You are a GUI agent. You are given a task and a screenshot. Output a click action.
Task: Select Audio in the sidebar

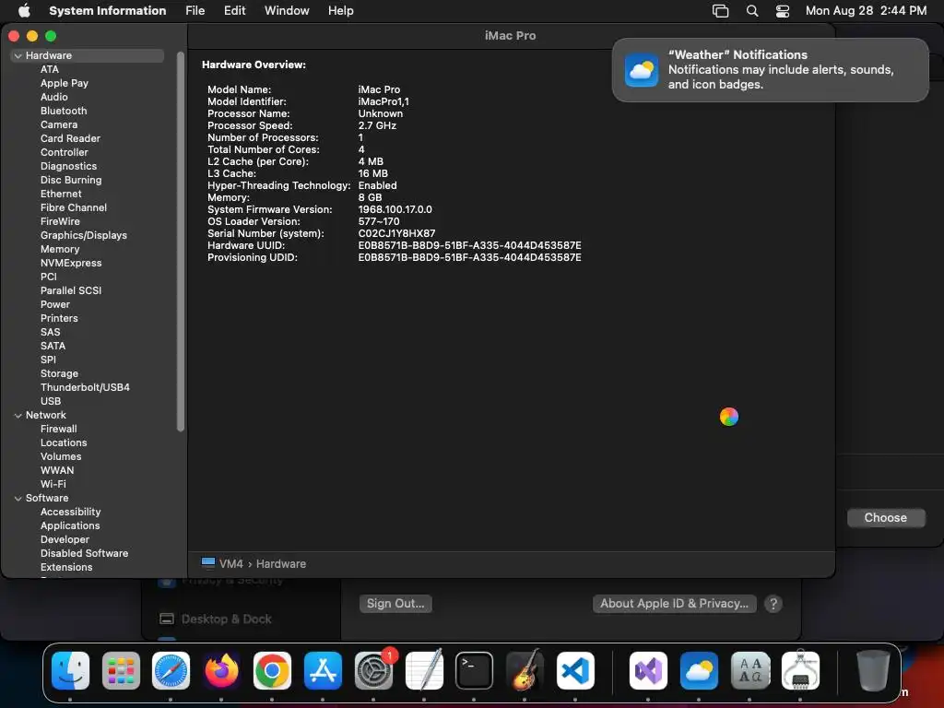54,97
